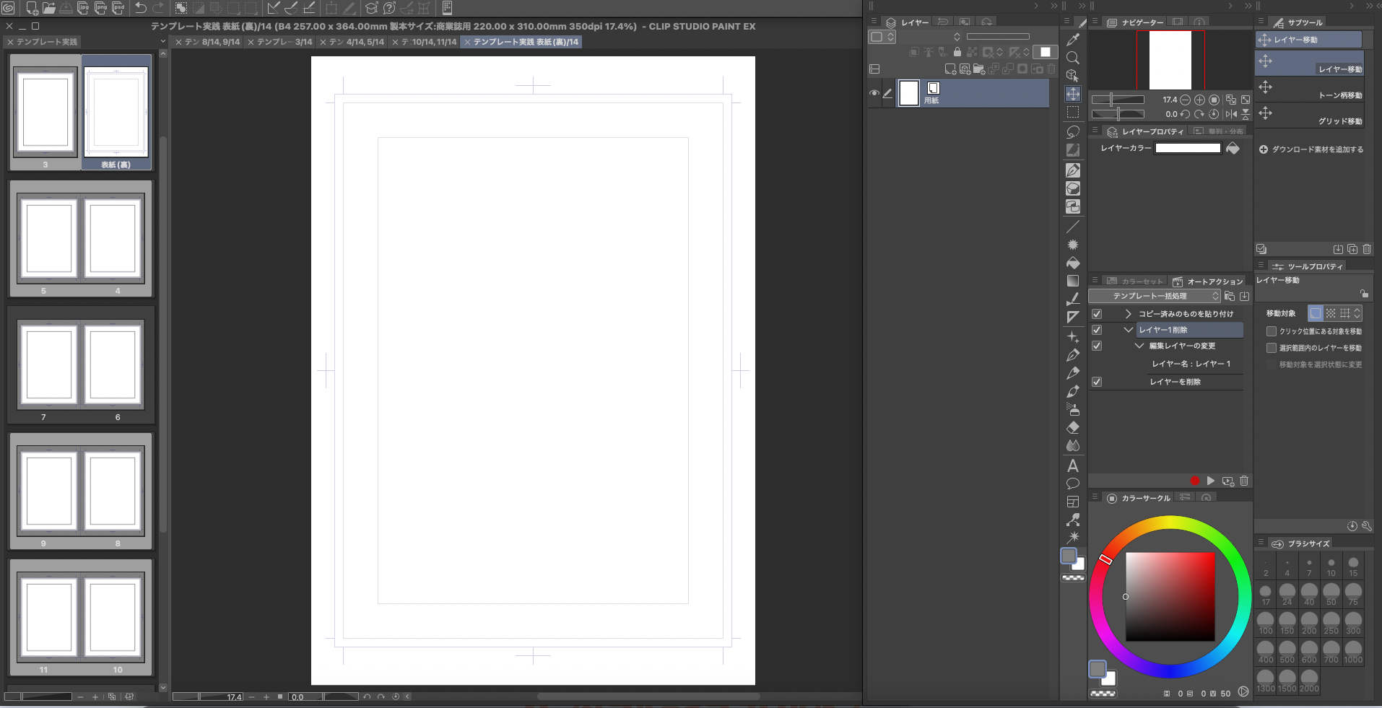Click the Open file folder icon
The height and width of the screenshot is (708, 1382).
click(x=49, y=8)
